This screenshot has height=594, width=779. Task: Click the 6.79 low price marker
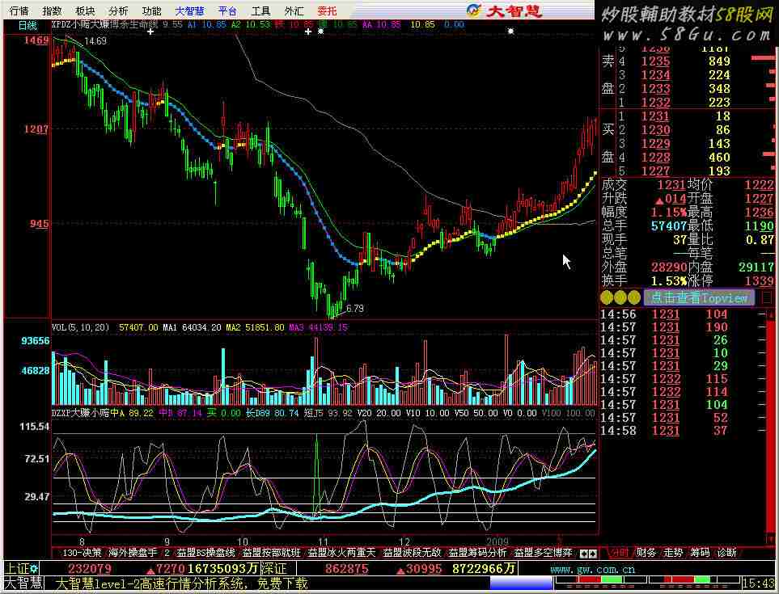[355, 308]
